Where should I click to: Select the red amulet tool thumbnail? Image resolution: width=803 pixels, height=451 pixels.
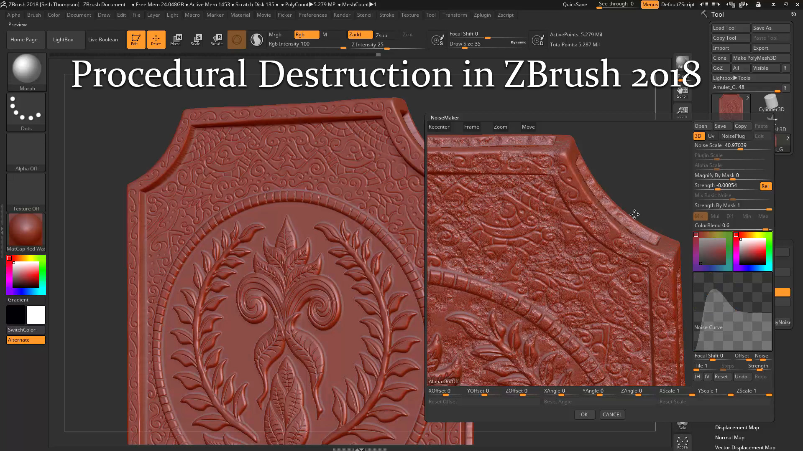click(731, 107)
